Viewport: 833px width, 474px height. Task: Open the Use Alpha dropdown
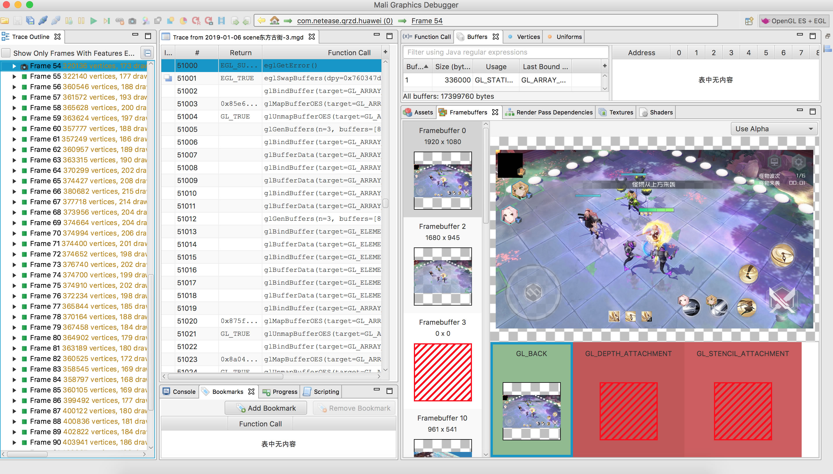tap(774, 129)
